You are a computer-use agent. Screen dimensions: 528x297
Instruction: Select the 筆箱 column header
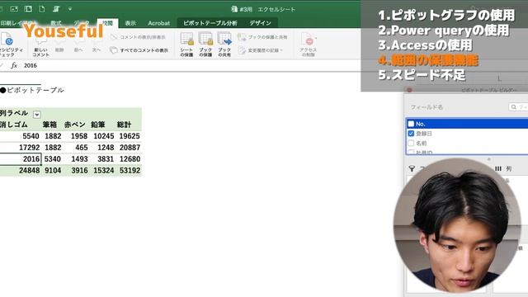(49, 125)
